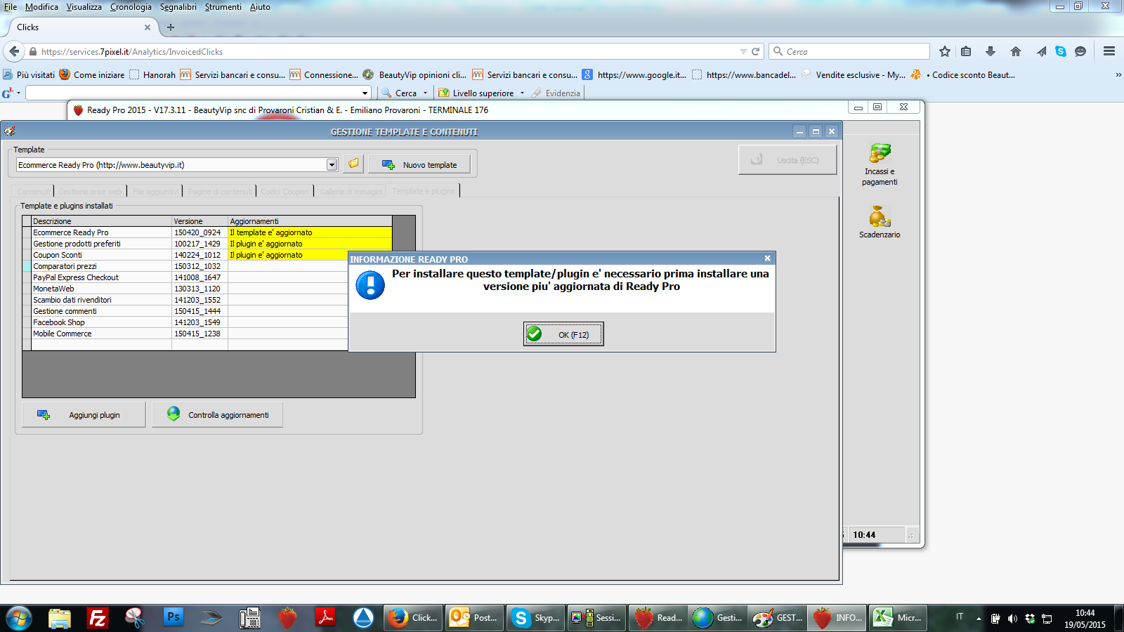Viewport: 1124px width, 632px height.
Task: Select Comparatori prezzi row
Action: [x=186, y=266]
